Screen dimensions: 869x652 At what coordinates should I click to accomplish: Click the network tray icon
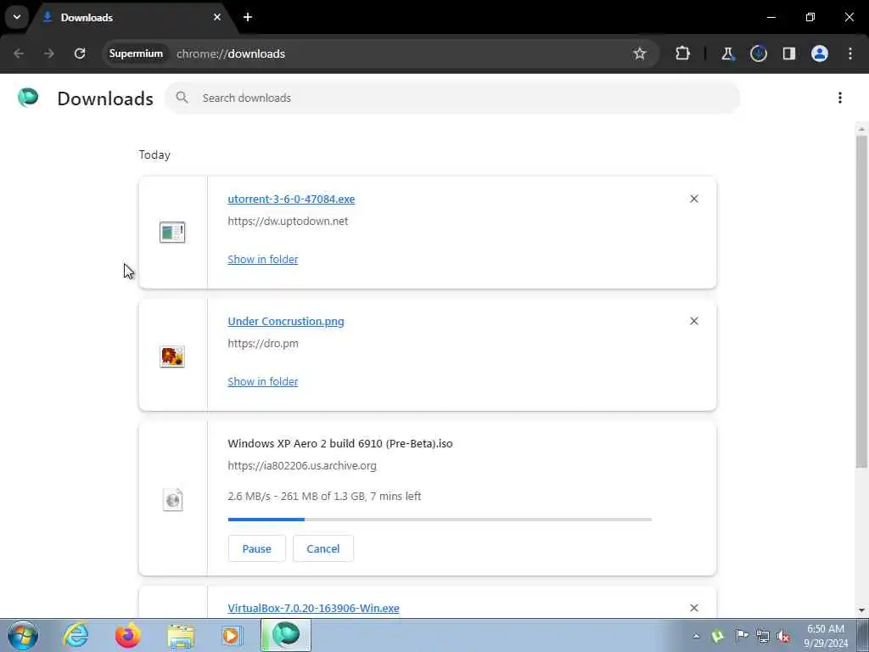[763, 637]
